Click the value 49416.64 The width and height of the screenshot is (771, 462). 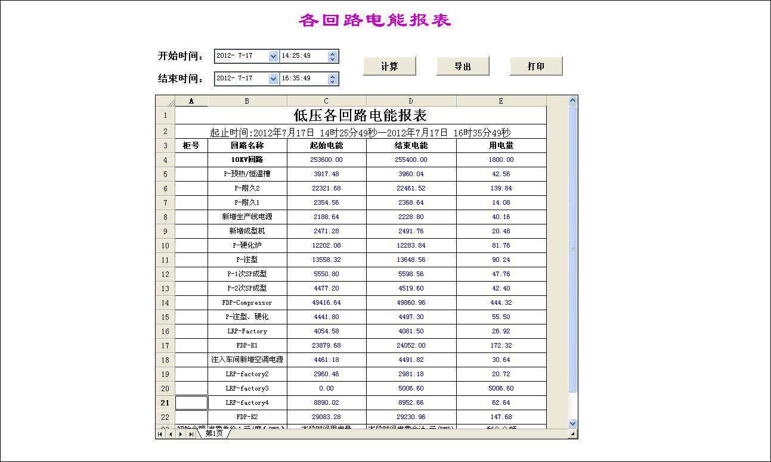point(327,302)
